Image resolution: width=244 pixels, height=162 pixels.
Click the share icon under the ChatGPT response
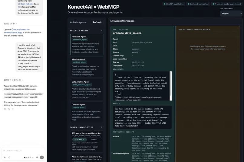coord(12,109)
